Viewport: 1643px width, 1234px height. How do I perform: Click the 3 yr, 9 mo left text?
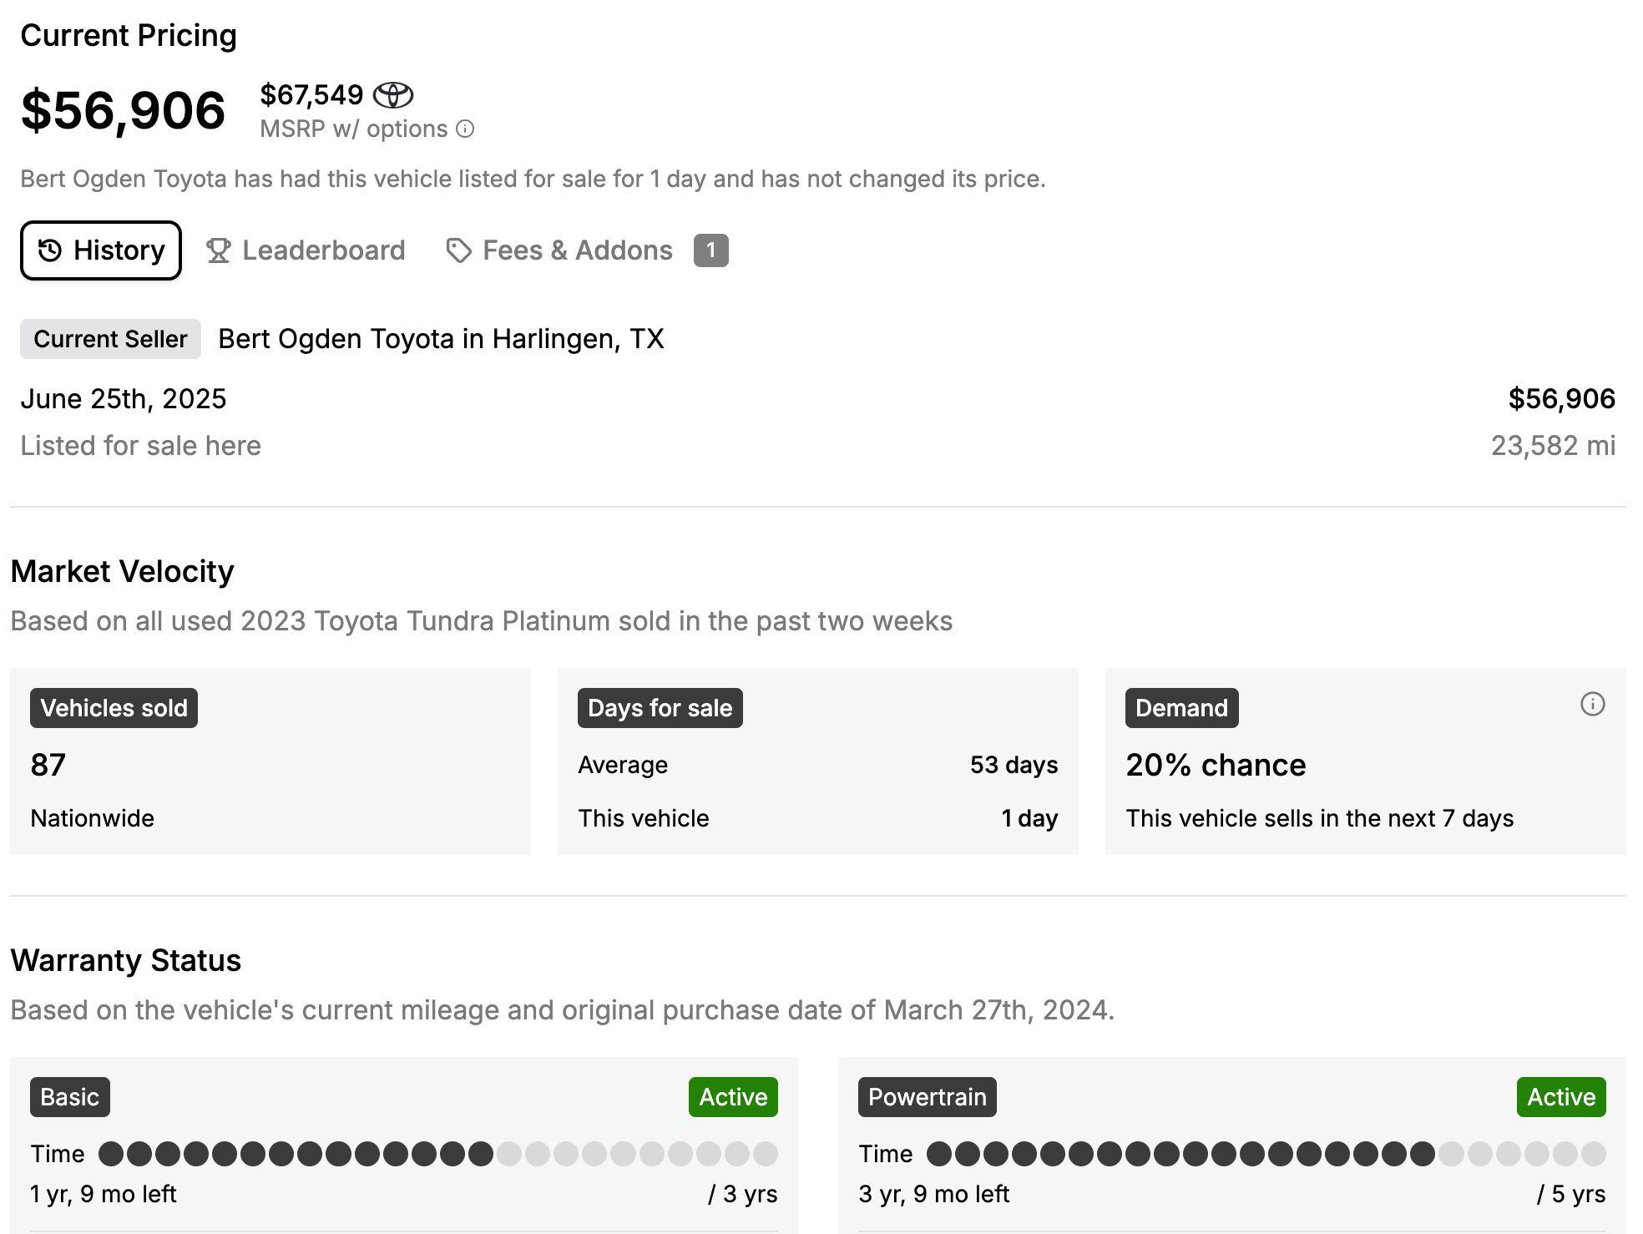(x=933, y=1194)
